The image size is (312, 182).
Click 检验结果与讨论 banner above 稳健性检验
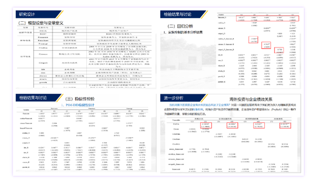pyautogui.click(x=39, y=98)
